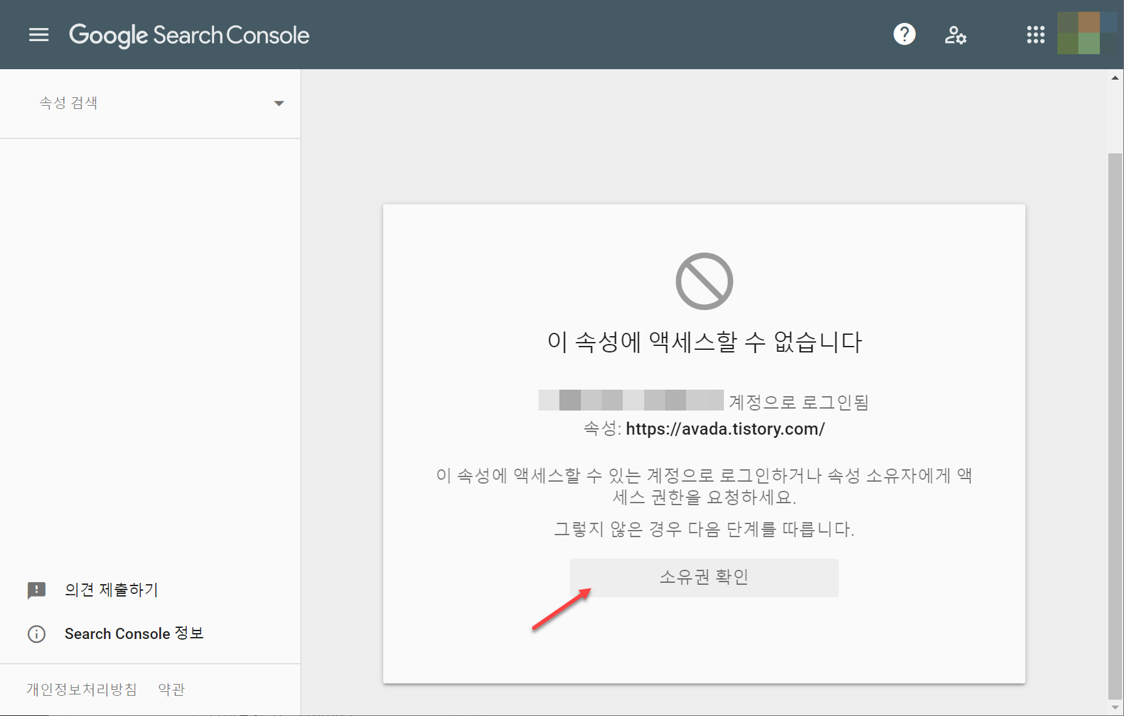Screen dimensions: 1124x716
Task: Click the https://avada.tistory.com/ property URL
Action: click(725, 429)
